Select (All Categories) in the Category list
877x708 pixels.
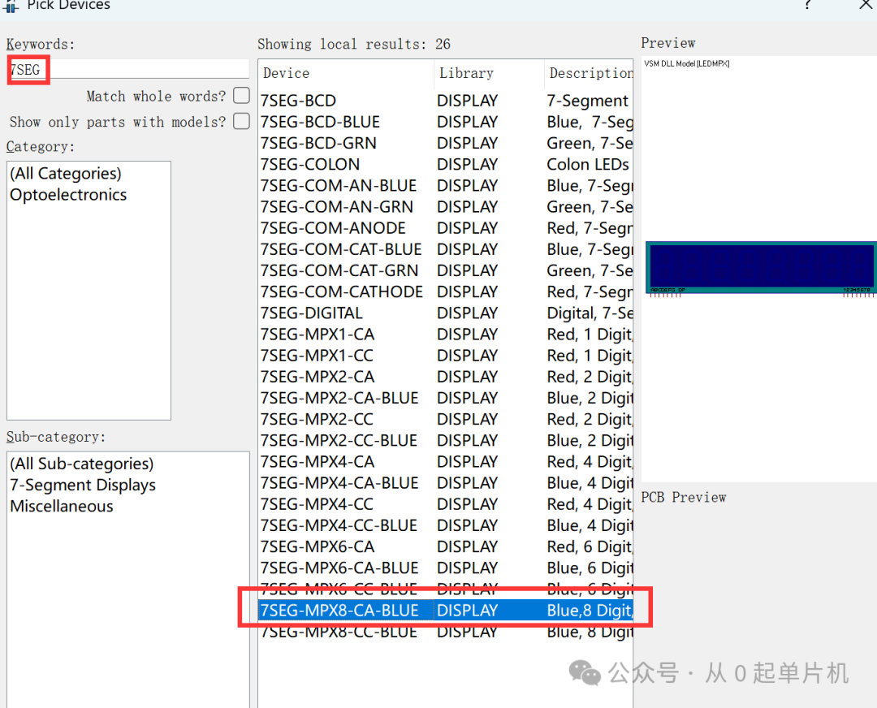coord(66,174)
